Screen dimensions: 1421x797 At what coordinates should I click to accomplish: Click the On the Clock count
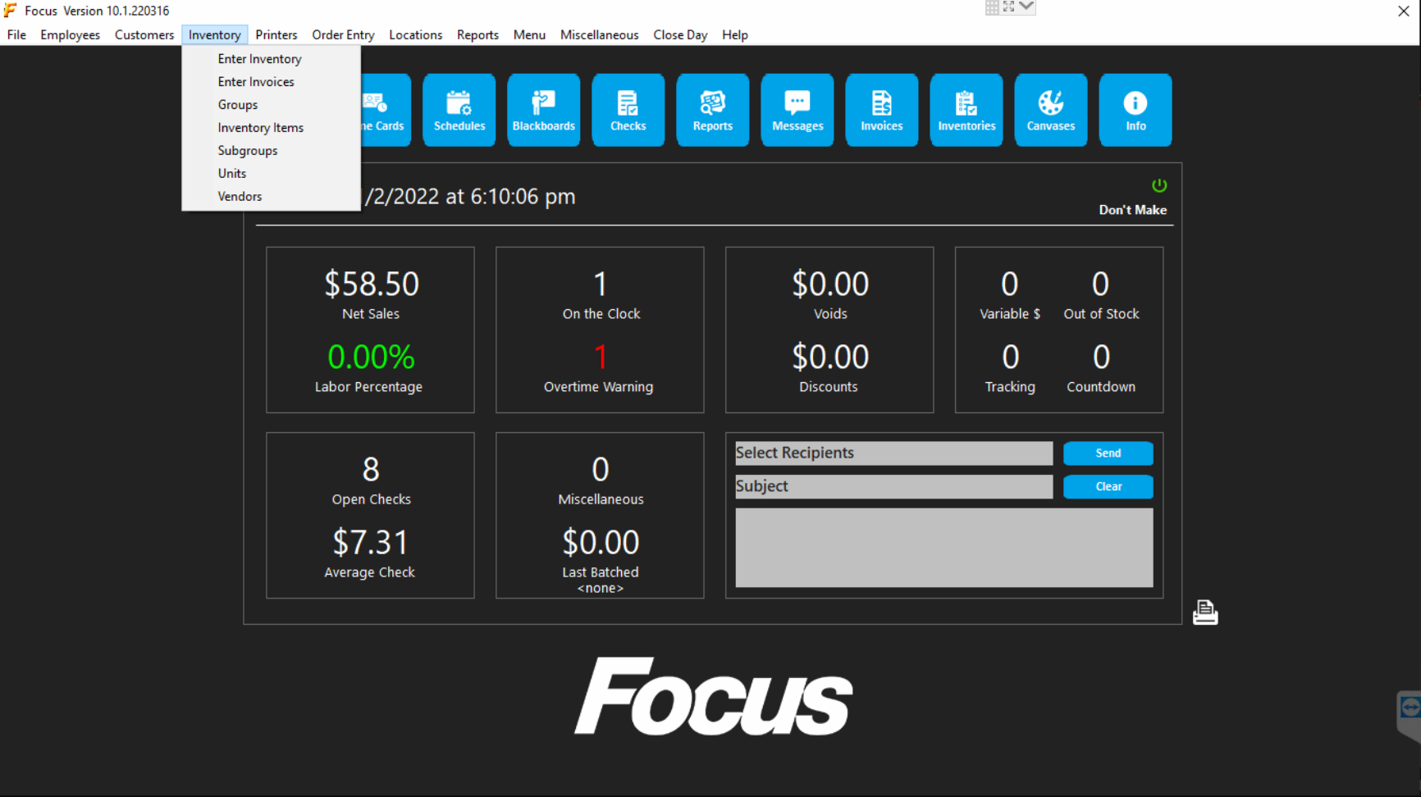click(x=601, y=285)
